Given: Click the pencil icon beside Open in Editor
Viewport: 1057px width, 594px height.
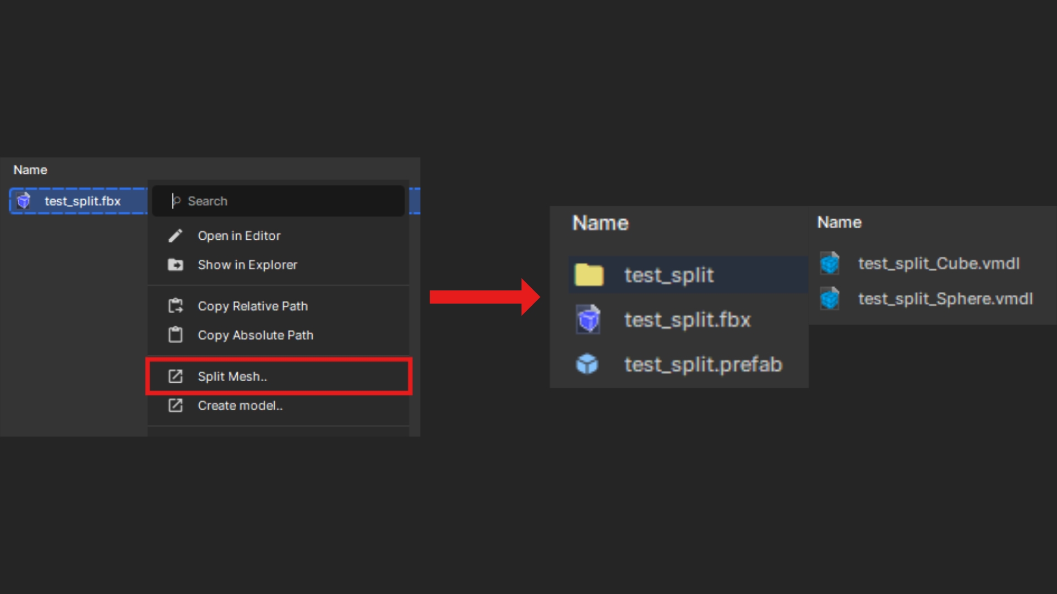Looking at the screenshot, I should pyautogui.click(x=175, y=236).
